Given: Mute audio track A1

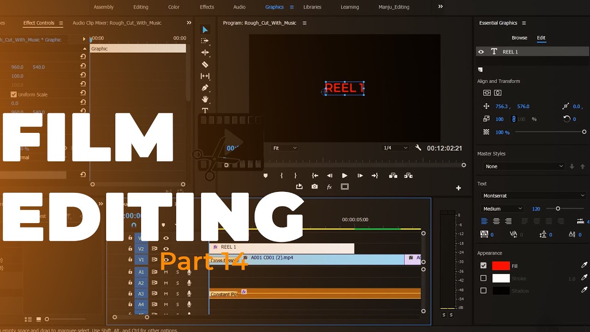Looking at the screenshot, I should 166,272.
